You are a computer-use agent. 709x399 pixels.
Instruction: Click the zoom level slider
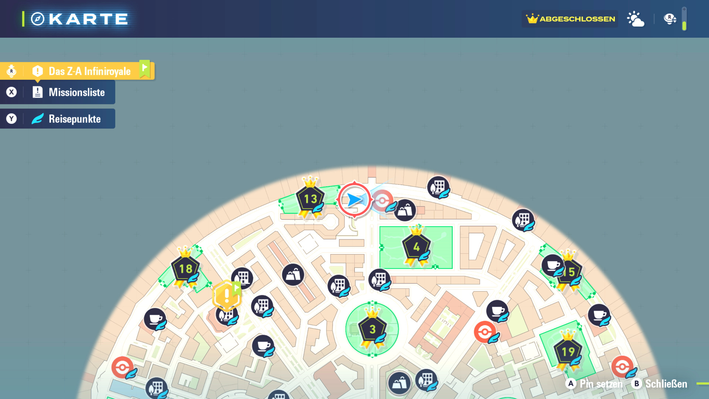click(684, 19)
